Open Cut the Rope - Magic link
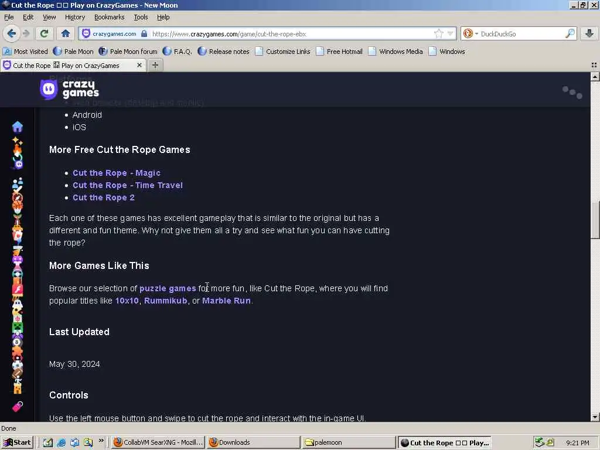This screenshot has width=600, height=450. 117,173
